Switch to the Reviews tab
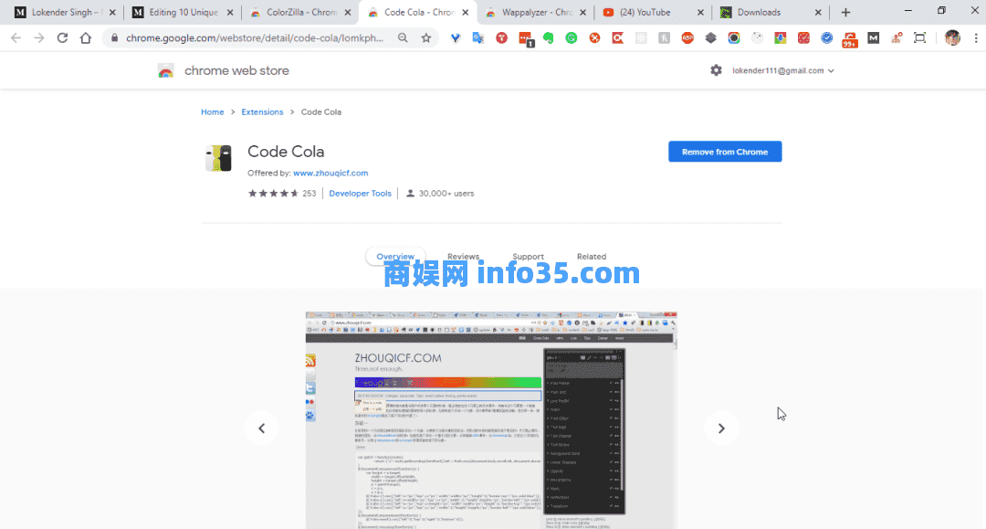The image size is (986, 529). [463, 257]
